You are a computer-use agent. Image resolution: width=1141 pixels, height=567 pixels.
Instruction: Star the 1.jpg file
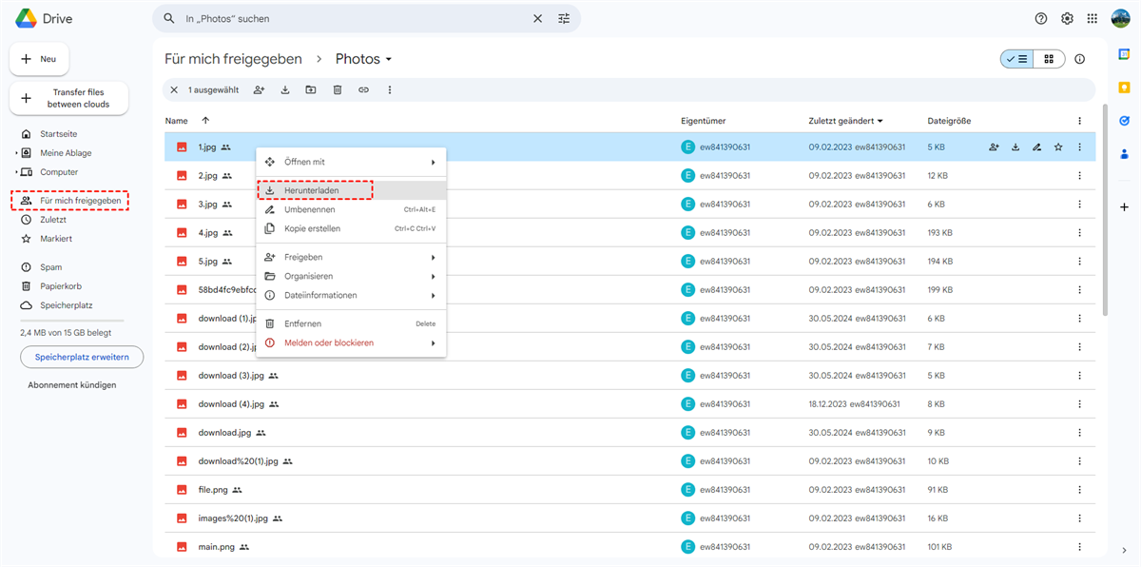(x=1058, y=147)
